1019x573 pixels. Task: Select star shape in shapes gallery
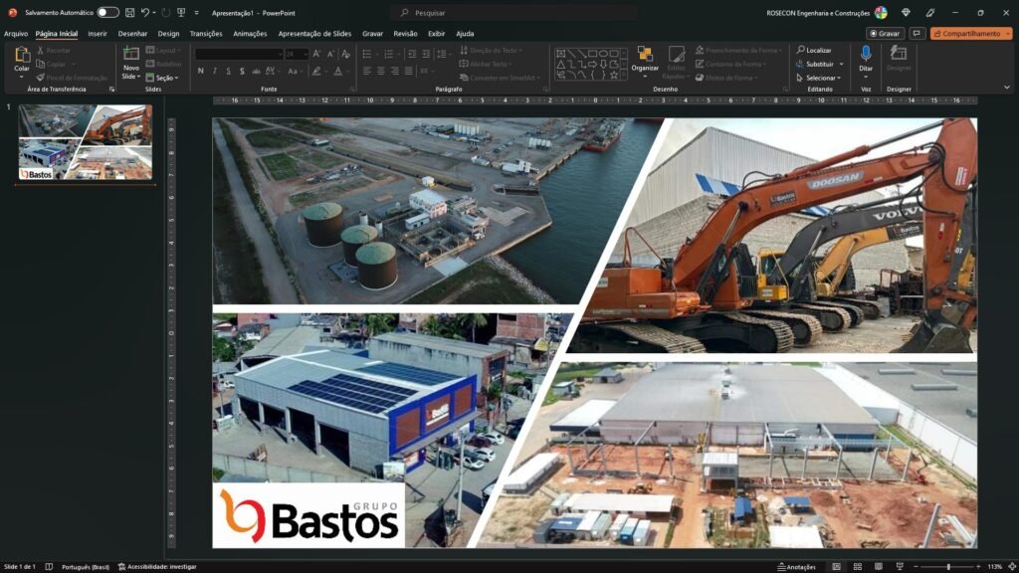pos(613,75)
